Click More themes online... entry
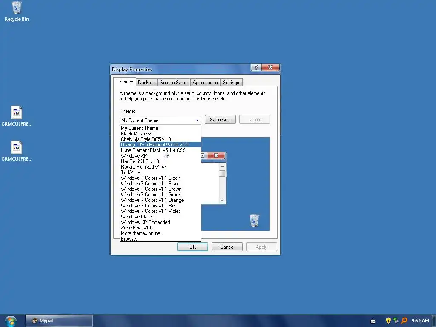This screenshot has width=436, height=327. click(x=161, y=233)
